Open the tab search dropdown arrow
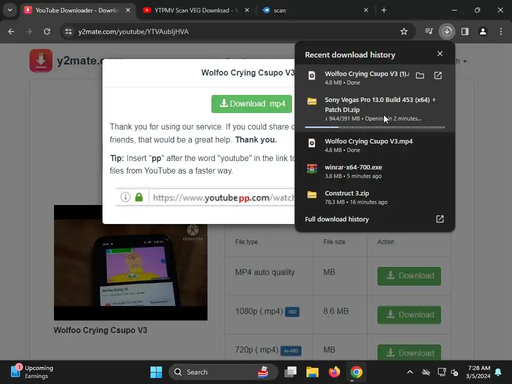 10,10
